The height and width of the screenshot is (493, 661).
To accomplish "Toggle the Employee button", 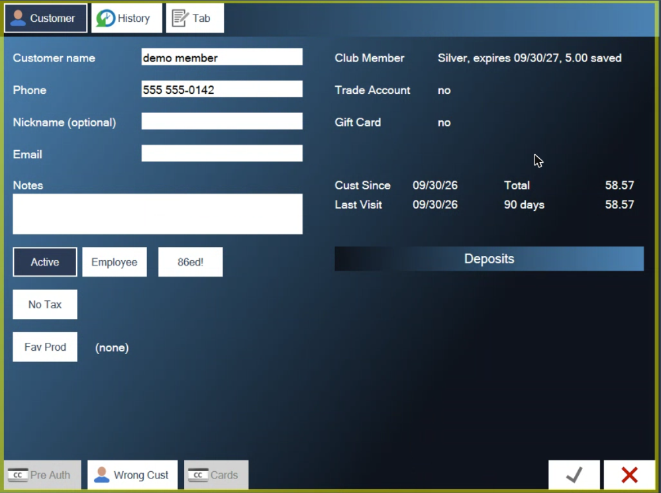I will tap(114, 262).
